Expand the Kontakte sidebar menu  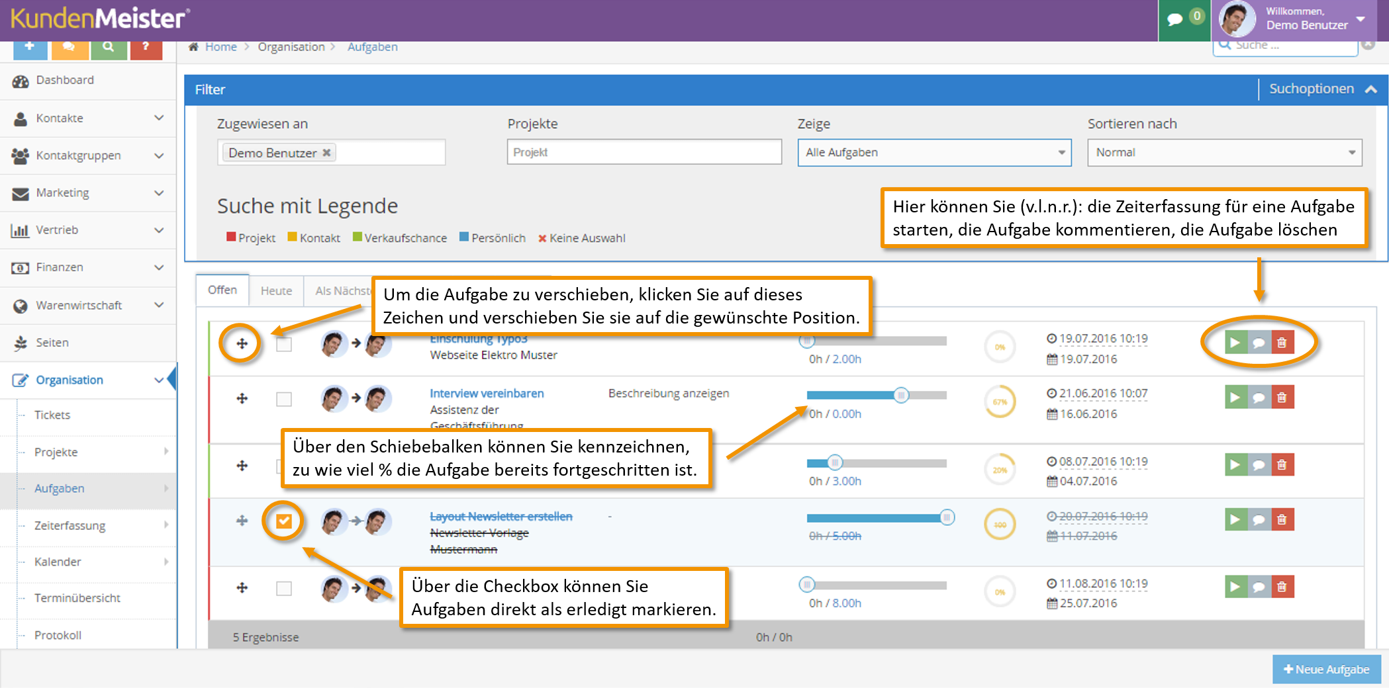(x=88, y=118)
